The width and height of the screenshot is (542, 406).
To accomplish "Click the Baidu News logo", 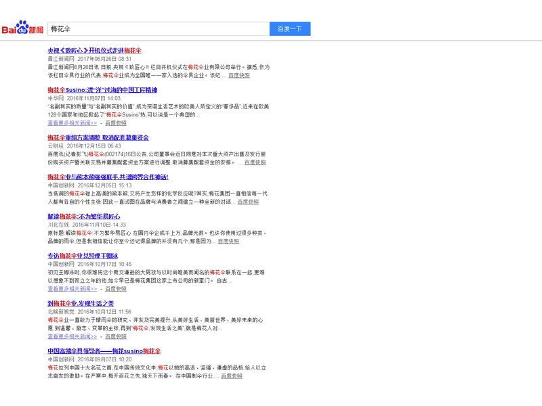I will (x=22, y=28).
